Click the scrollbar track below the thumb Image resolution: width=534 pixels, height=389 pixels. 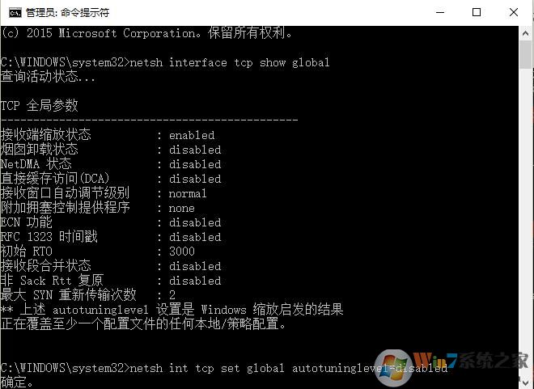coord(525,222)
